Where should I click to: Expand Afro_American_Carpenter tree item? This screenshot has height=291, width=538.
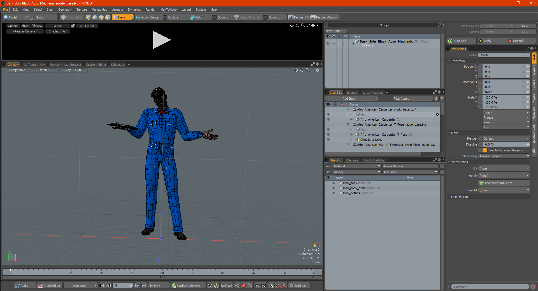coord(351,119)
